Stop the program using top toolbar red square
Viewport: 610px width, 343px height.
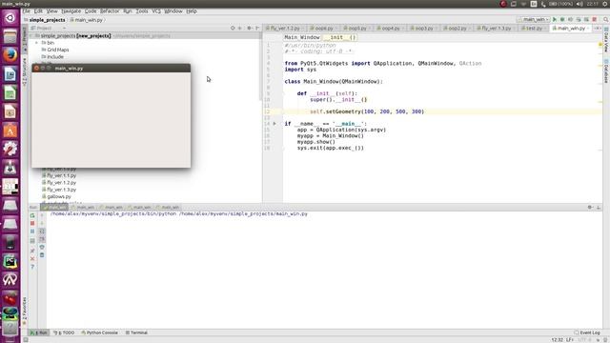595,19
